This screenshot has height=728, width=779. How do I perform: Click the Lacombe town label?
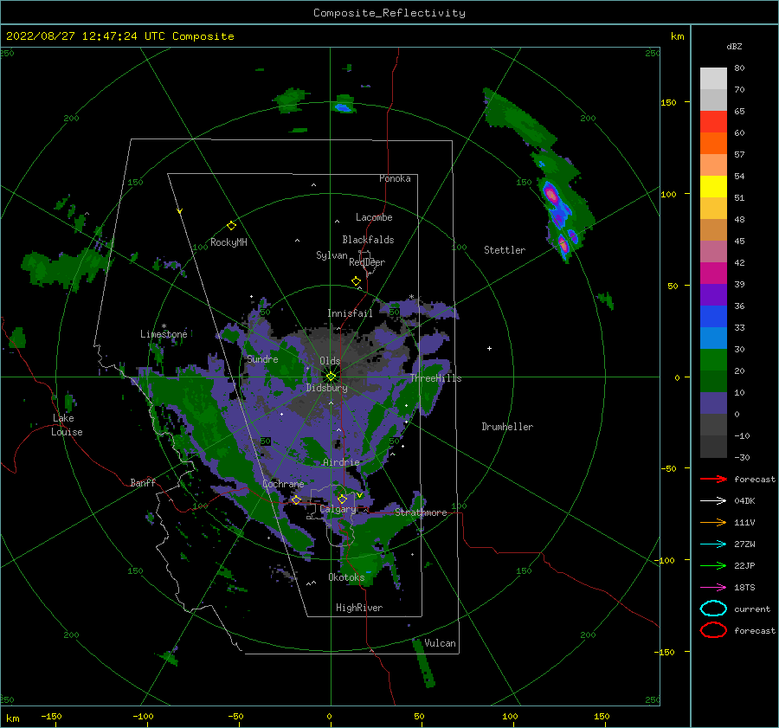click(374, 217)
